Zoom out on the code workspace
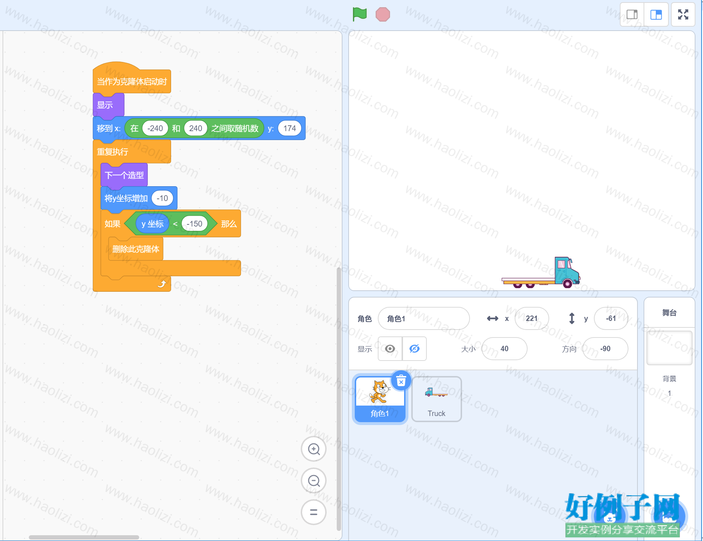The height and width of the screenshot is (541, 703). click(x=314, y=481)
